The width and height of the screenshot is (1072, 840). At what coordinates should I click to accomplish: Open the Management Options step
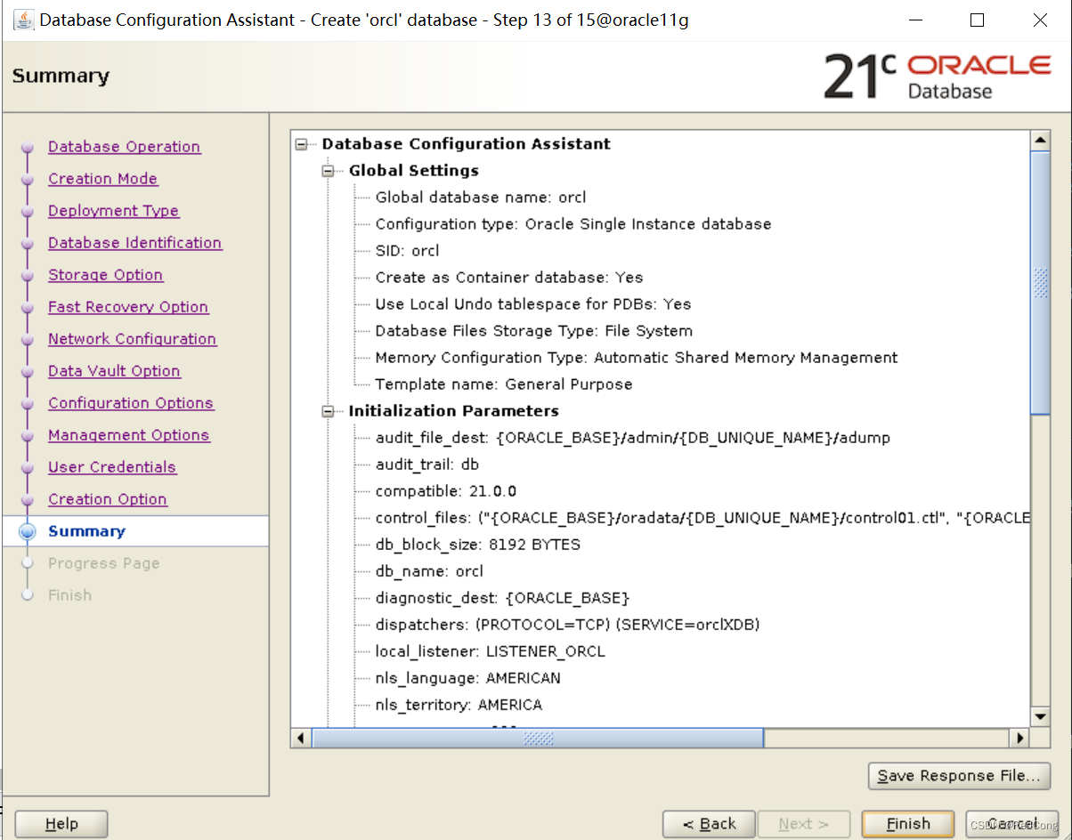point(129,435)
